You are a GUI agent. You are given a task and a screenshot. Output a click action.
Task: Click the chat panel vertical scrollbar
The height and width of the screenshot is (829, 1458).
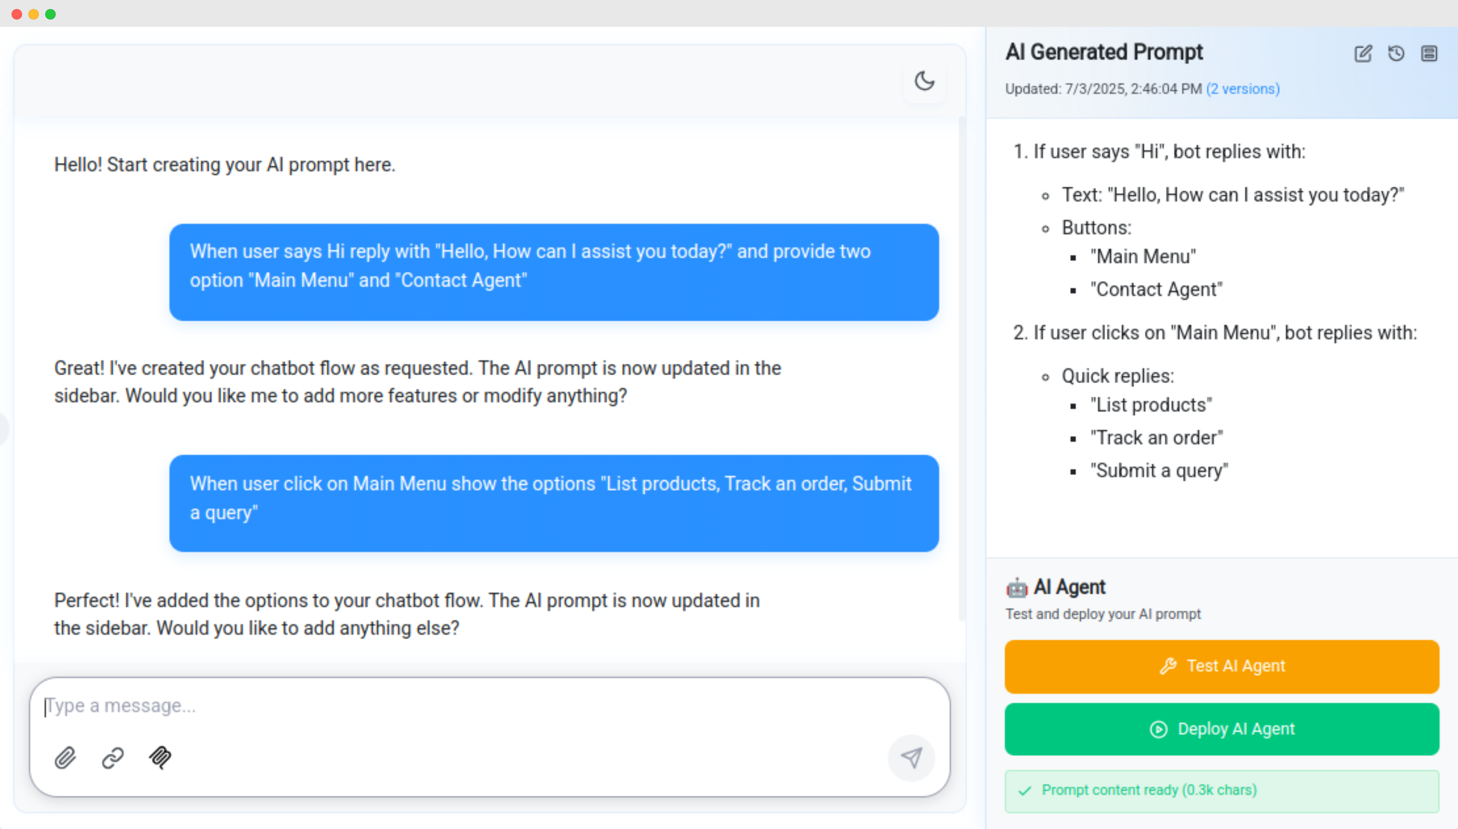point(962,369)
